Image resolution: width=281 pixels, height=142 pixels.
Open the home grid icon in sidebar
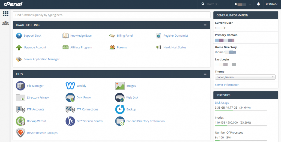click(5, 14)
